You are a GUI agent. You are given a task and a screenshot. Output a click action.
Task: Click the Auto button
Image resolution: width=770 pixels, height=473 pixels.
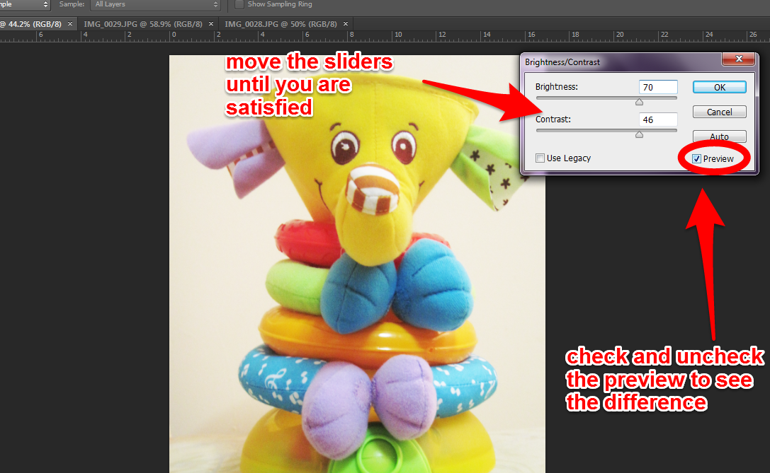pyautogui.click(x=720, y=136)
